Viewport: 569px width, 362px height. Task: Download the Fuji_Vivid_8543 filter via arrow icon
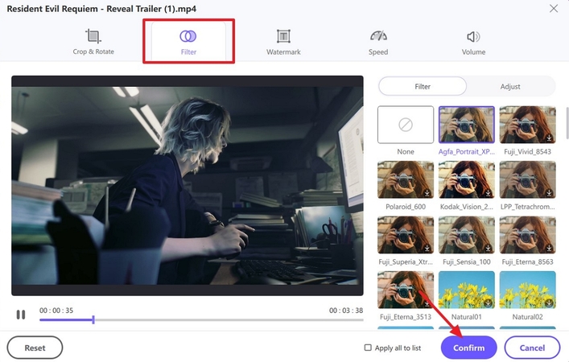point(549,138)
